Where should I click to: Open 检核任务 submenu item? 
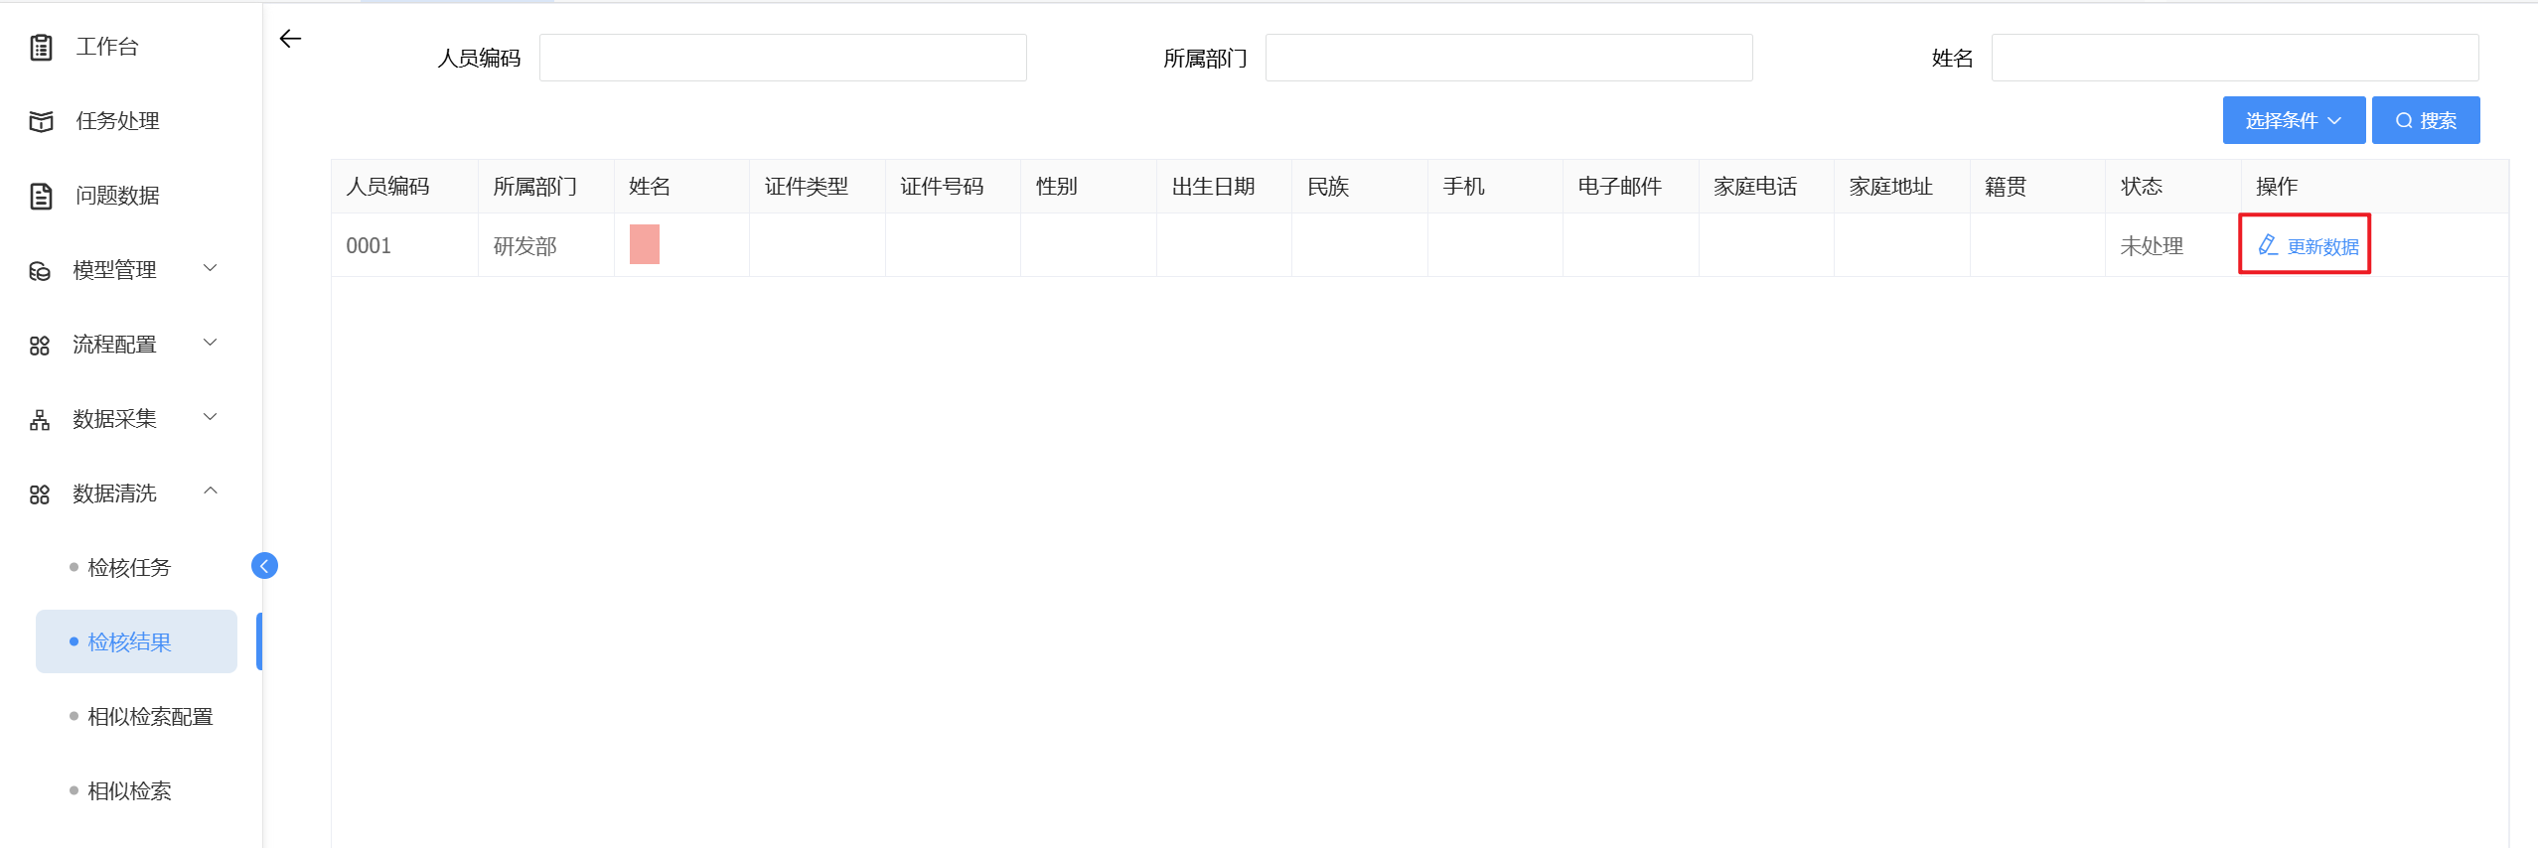tap(129, 568)
